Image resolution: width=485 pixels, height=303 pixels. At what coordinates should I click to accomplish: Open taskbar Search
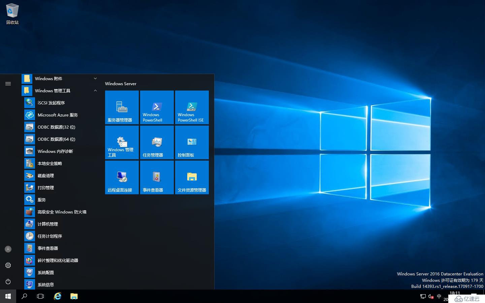[24, 296]
